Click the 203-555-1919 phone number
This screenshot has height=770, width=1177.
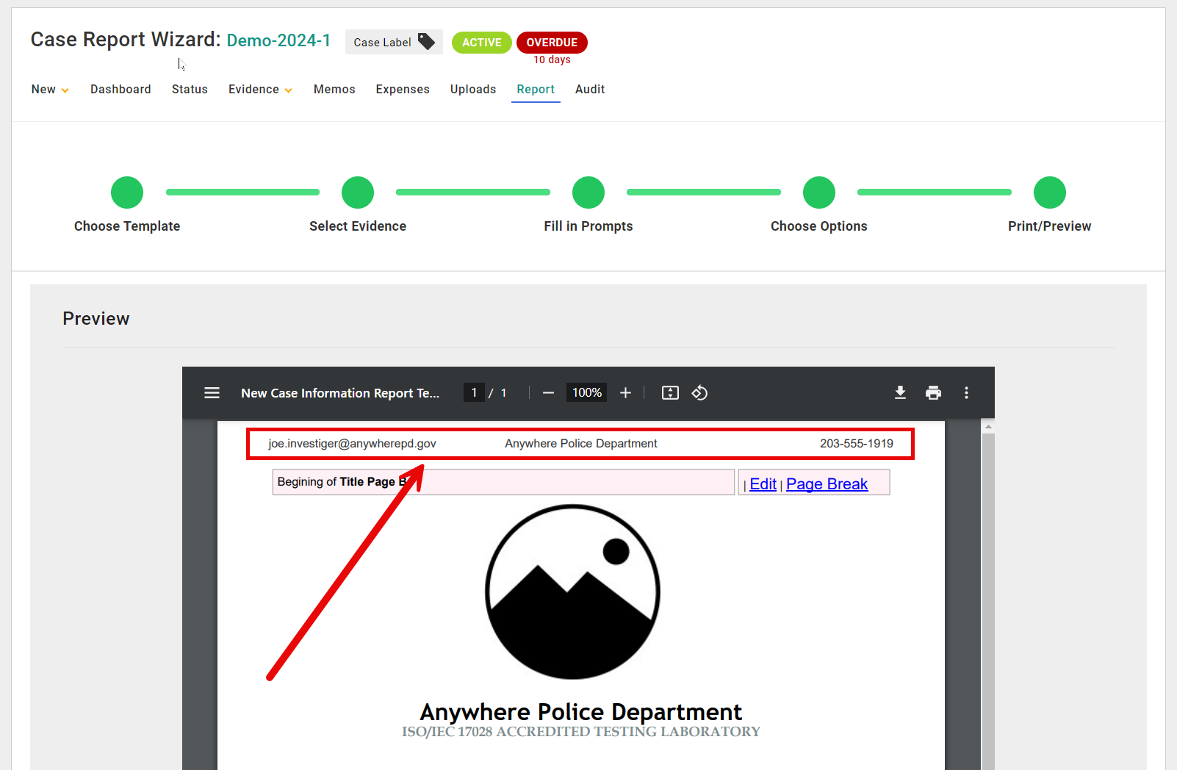click(857, 444)
